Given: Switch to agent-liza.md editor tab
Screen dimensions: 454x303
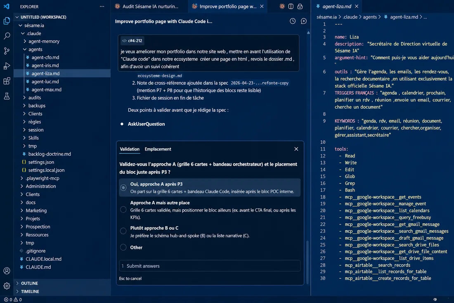Looking at the screenshot, I should pyautogui.click(x=337, y=6).
